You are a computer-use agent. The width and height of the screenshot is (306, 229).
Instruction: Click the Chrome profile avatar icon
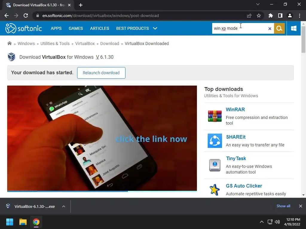290,16
